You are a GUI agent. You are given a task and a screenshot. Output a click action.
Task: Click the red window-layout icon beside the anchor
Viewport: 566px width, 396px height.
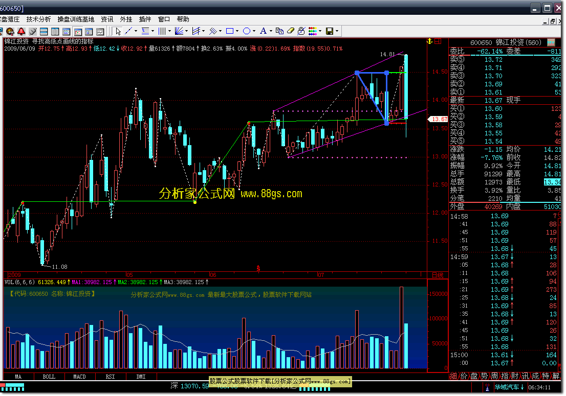(438, 41)
